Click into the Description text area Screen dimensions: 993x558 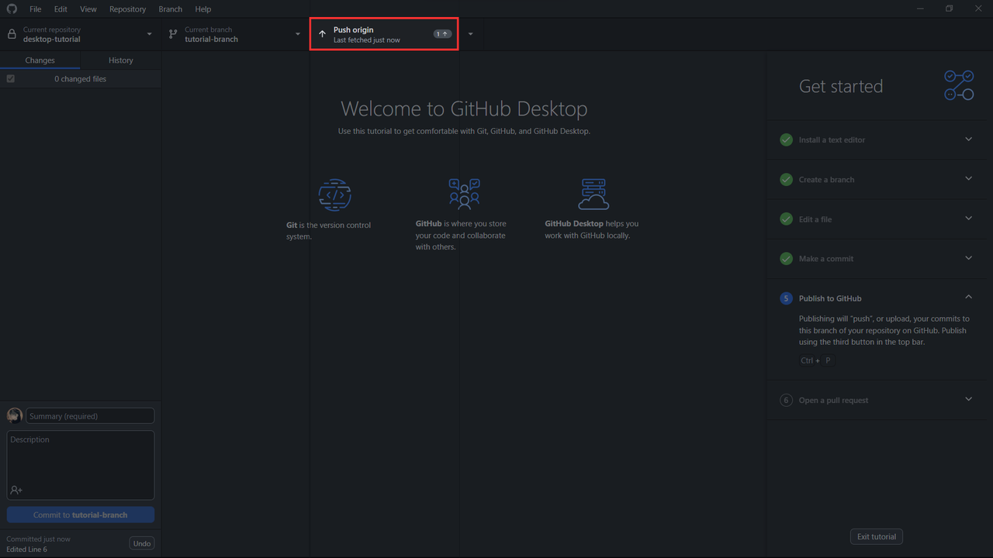[x=81, y=465]
